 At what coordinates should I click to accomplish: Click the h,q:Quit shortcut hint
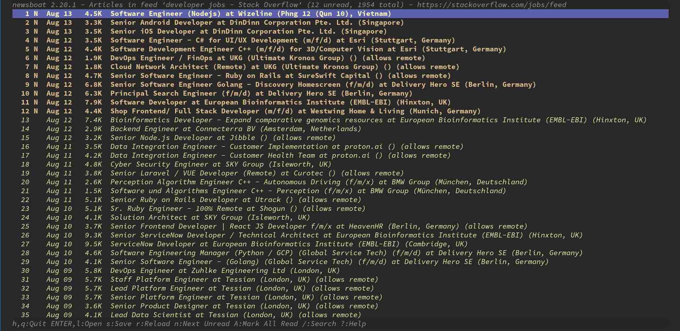(29, 324)
